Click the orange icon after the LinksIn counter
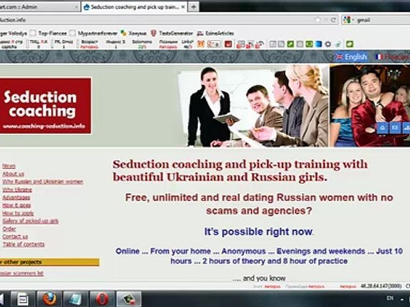Viewport: 410px width, 307px height. [x=201, y=44]
